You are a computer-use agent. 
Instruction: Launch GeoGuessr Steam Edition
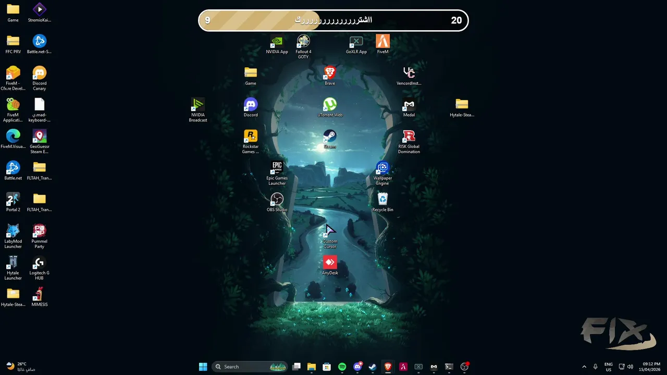pos(40,142)
